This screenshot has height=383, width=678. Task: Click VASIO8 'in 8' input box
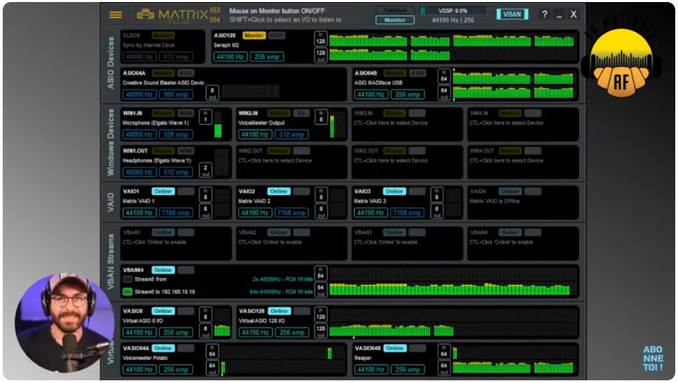click(x=206, y=314)
